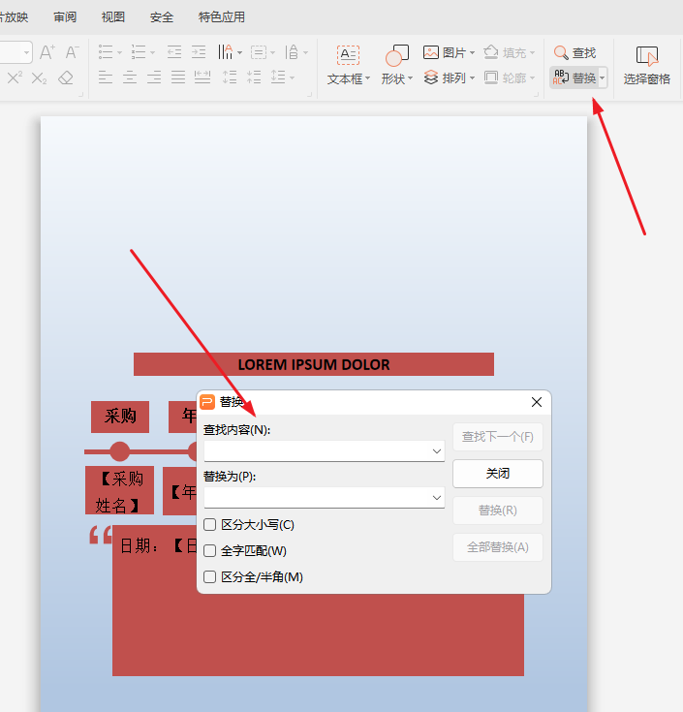Apply superscript formatting
The image size is (683, 712).
click(15, 77)
